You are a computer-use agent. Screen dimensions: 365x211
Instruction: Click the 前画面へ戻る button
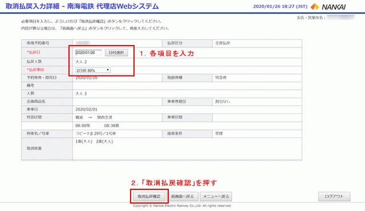point(182,196)
